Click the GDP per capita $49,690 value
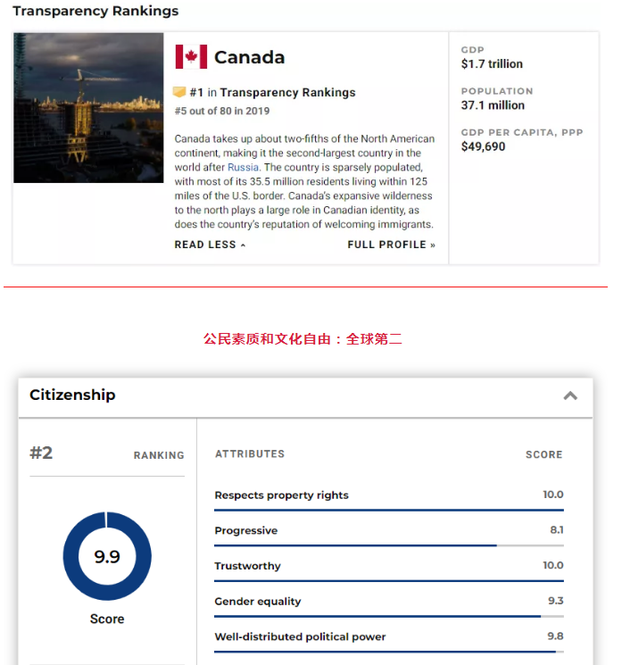This screenshot has height=665, width=622. [483, 146]
